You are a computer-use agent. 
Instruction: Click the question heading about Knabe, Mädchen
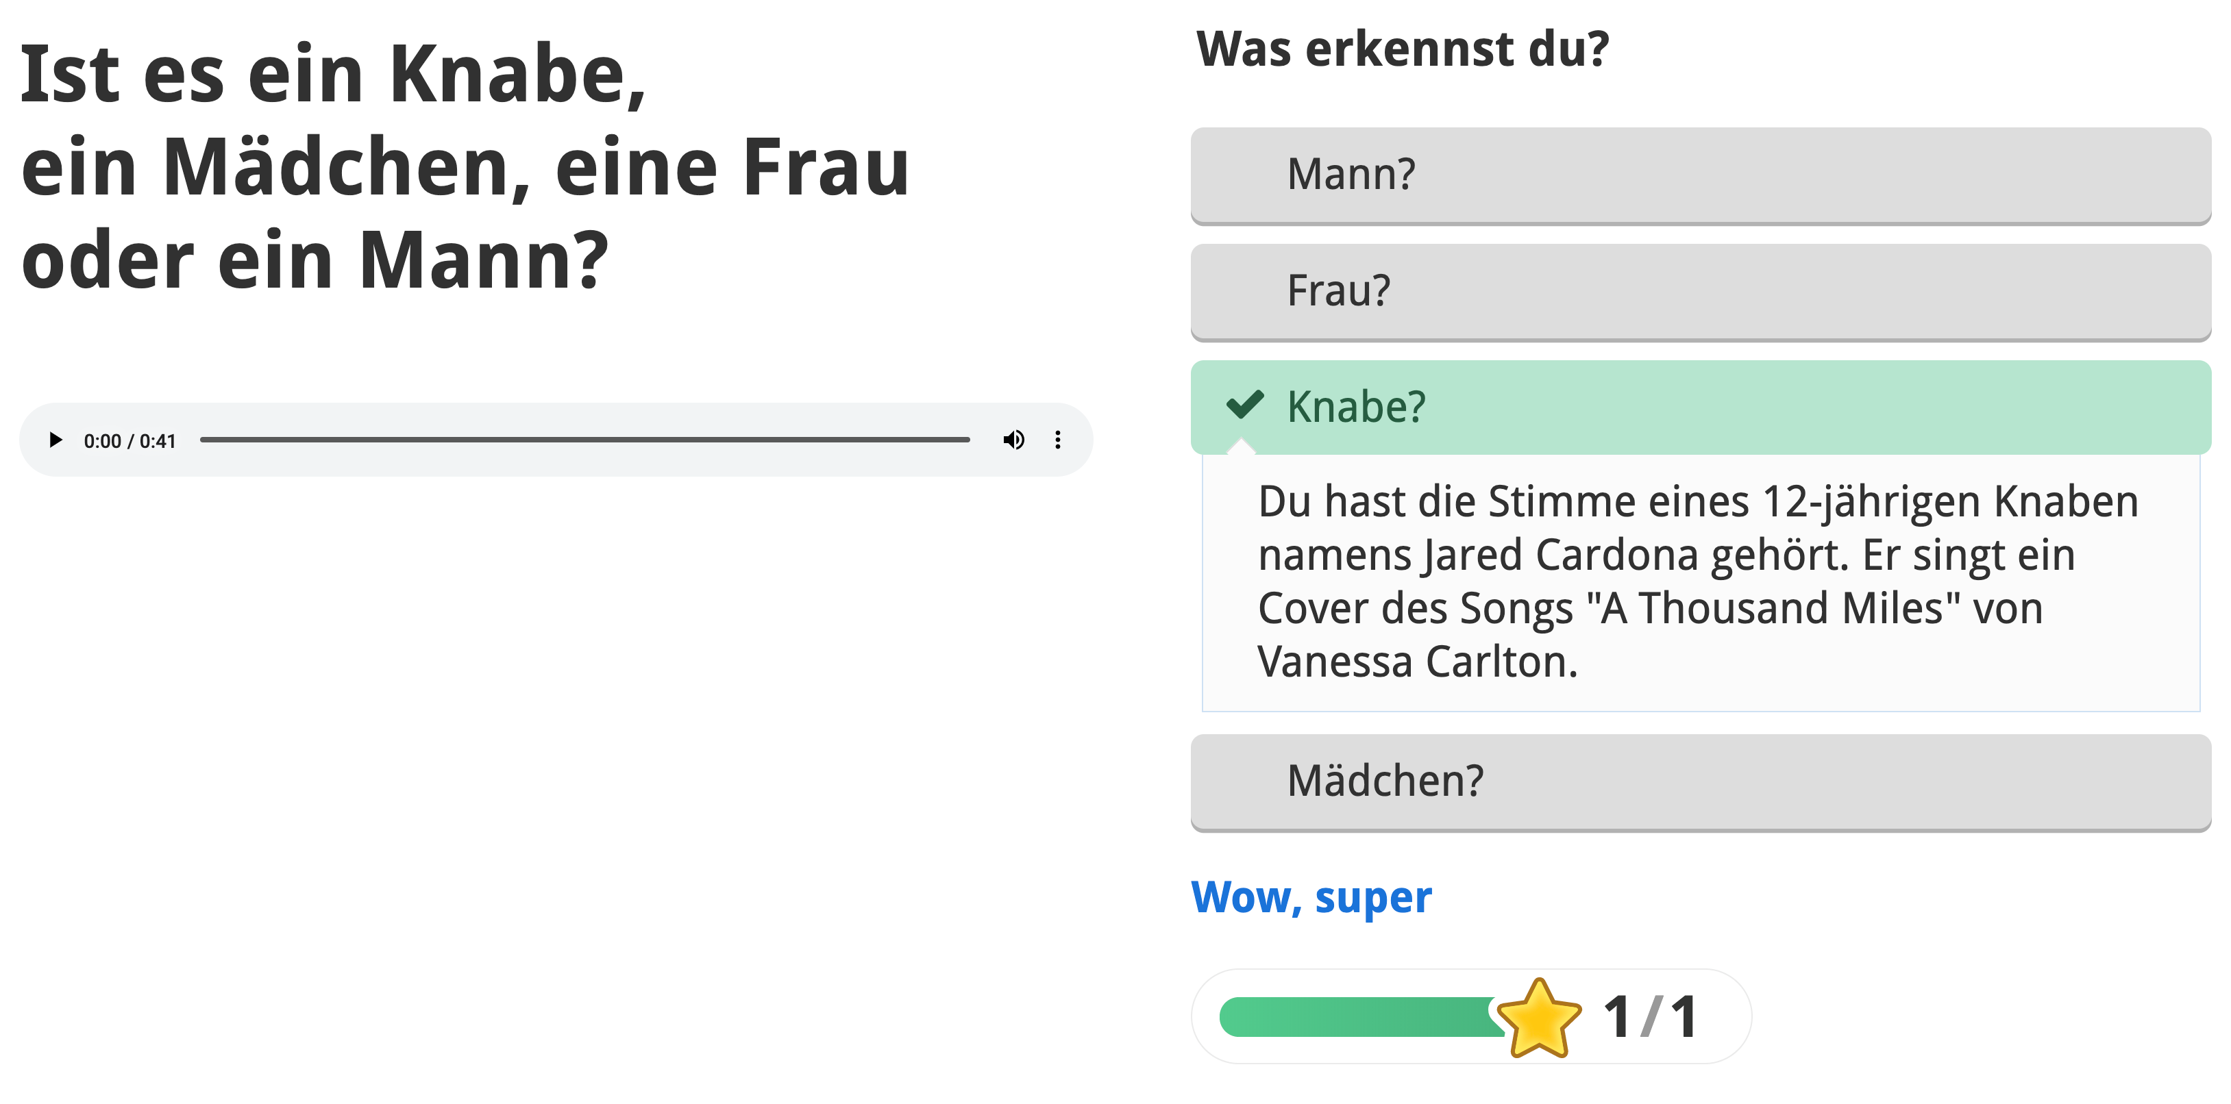point(464,166)
